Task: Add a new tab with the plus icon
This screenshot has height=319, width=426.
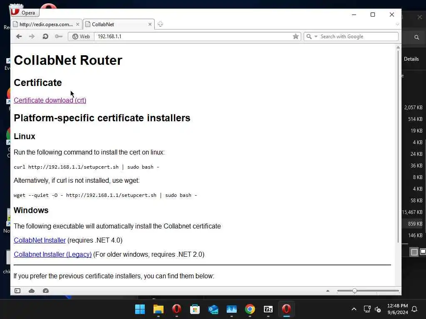Action: [x=160, y=24]
